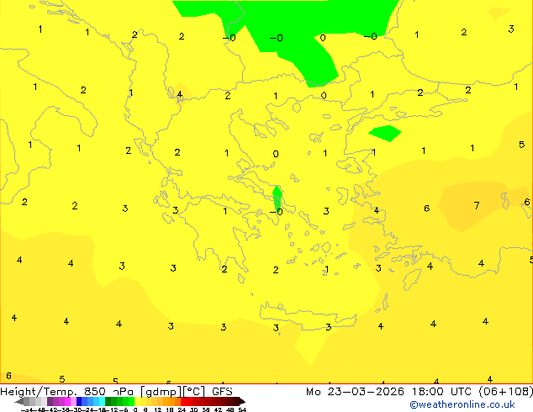Click the "54" label under the legend bar

click(242, 409)
